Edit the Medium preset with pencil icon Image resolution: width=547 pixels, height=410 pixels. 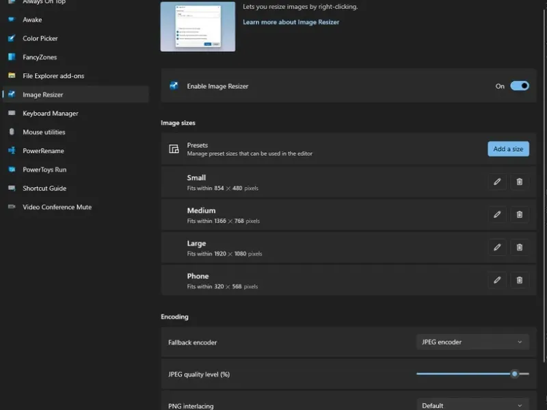pos(497,215)
